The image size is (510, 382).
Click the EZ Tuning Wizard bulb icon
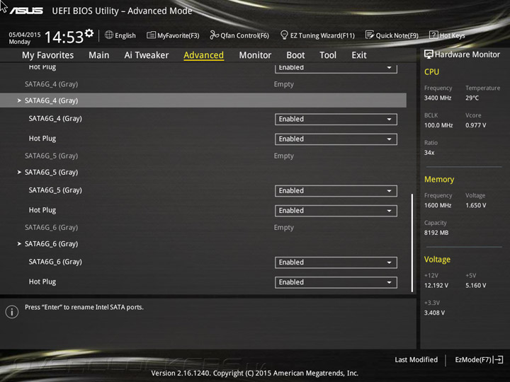coord(284,35)
